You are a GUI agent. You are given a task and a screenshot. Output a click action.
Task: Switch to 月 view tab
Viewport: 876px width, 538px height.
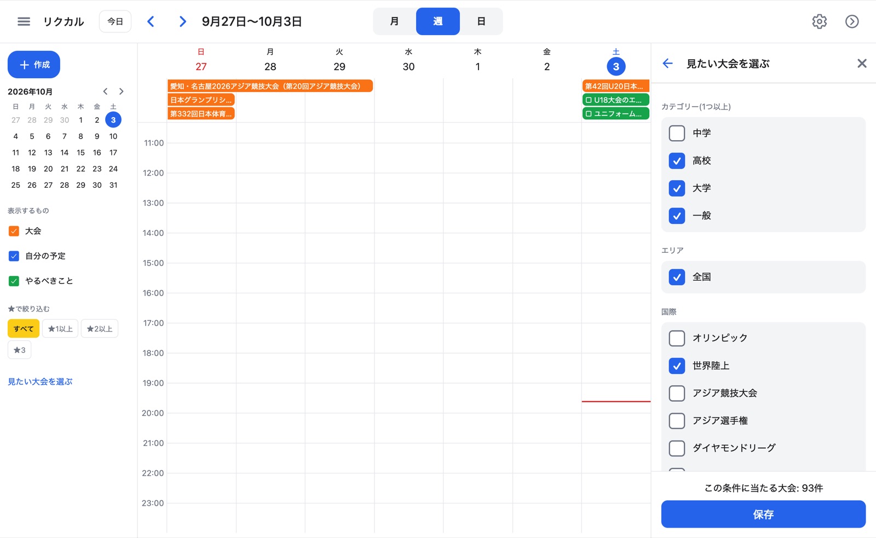pos(394,21)
